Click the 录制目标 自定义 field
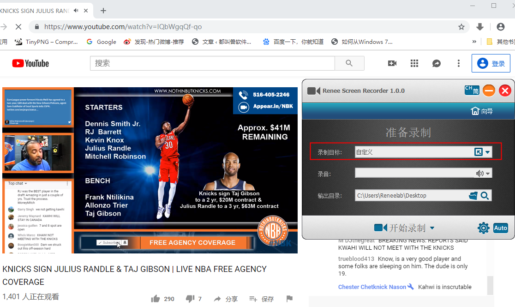 point(423,152)
